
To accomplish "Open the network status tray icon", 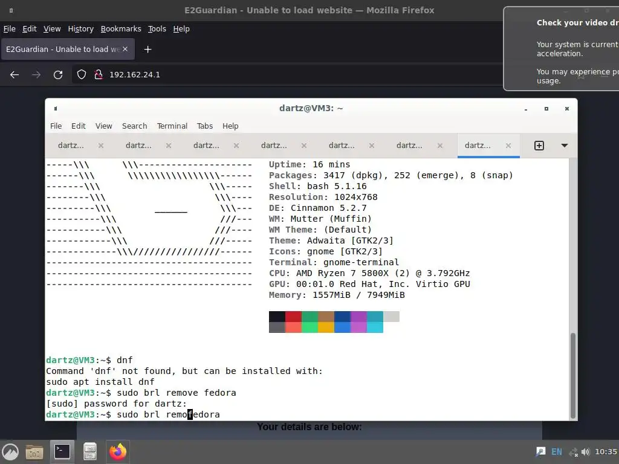I will click(573, 452).
